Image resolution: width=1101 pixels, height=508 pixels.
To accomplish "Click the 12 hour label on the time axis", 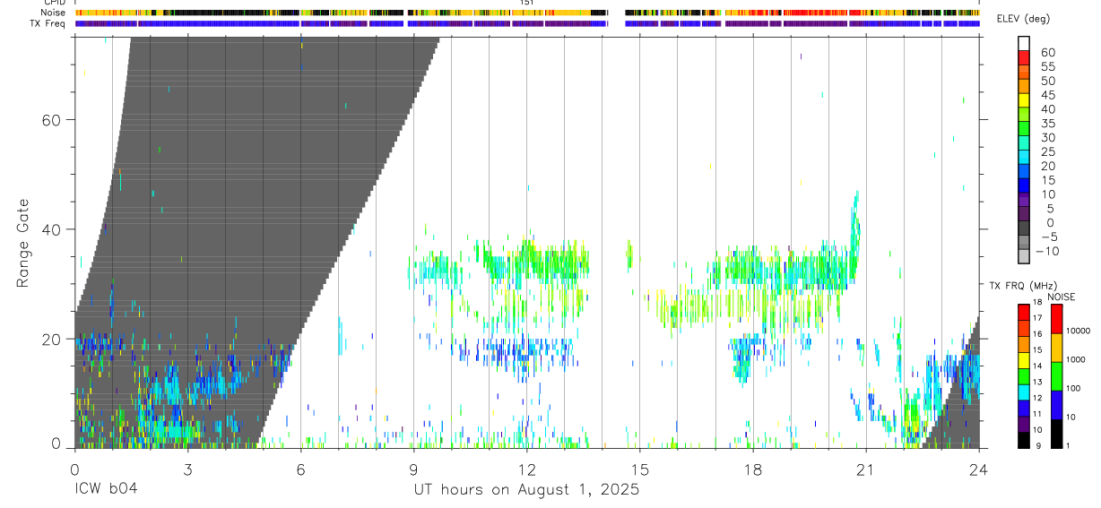I will pos(527,469).
